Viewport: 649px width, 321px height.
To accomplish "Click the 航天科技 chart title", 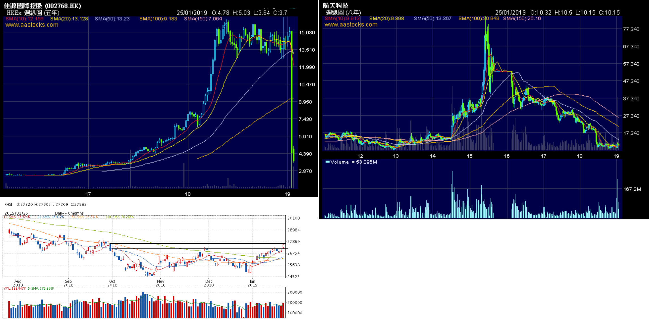I will 336,5.
